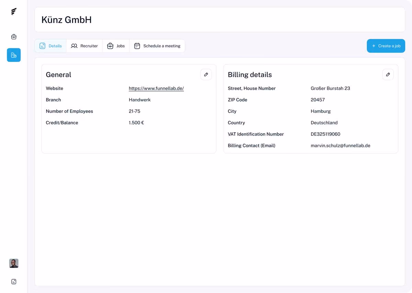
Task: Open the user profile avatar
Action: click(x=14, y=263)
